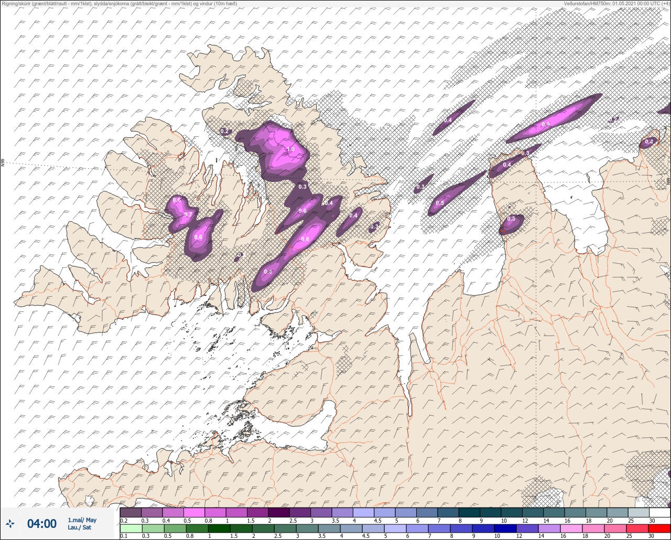This screenshot has height=540, width=671.
Task: Pick the white 30 swatch in the snow legend
Action: click(659, 512)
